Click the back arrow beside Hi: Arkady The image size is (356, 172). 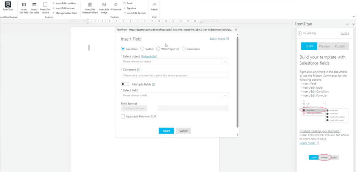300,33
